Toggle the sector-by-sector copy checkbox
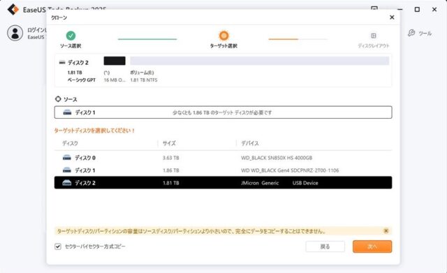The width and height of the screenshot is (447, 273). point(58,246)
